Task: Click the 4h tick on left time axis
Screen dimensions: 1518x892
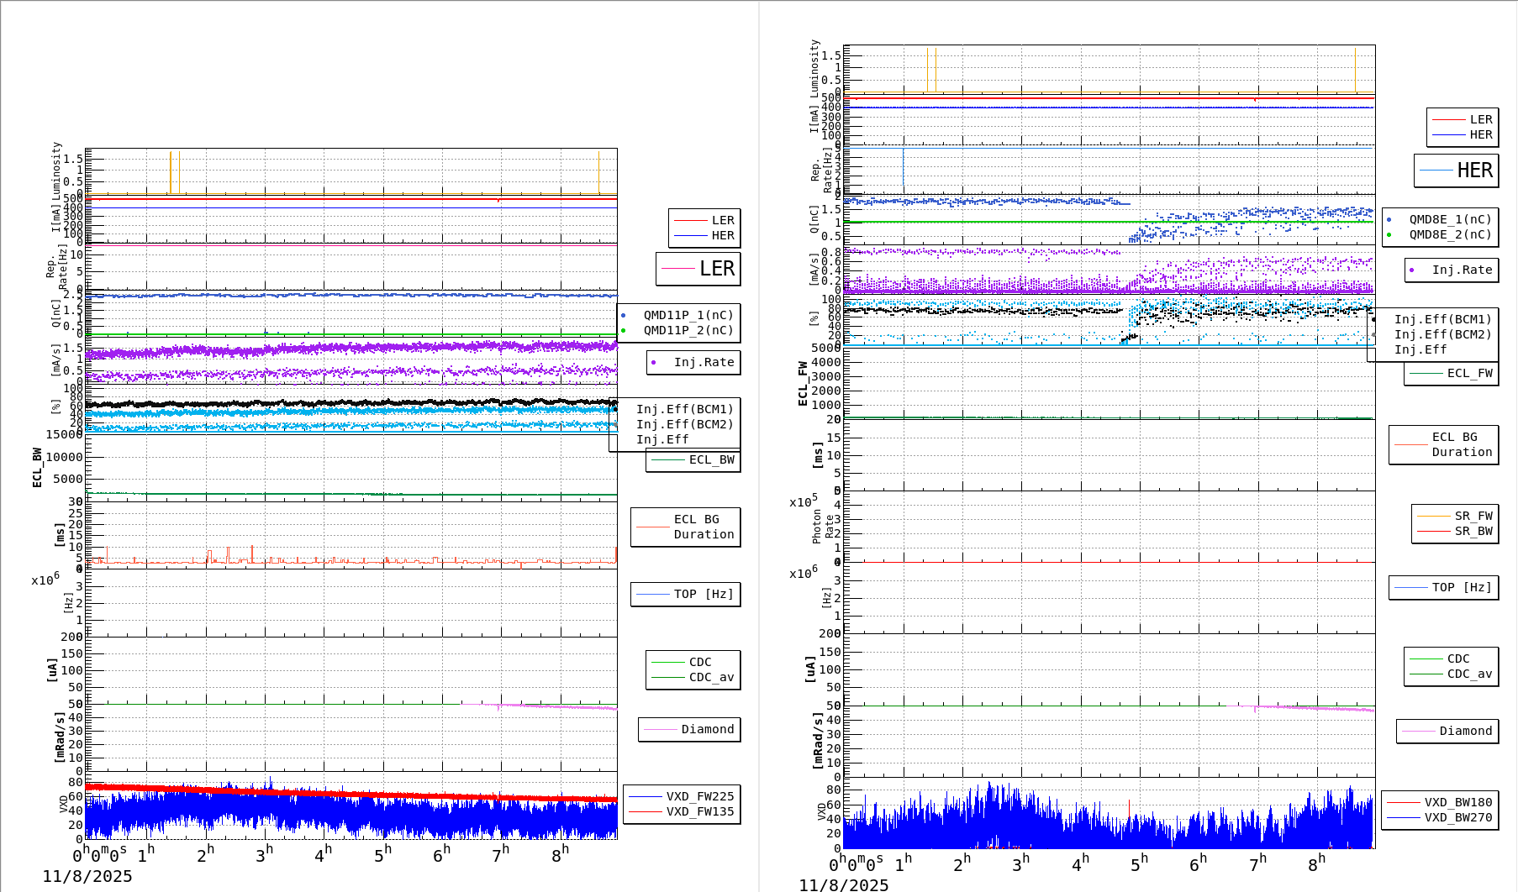Action: [323, 855]
